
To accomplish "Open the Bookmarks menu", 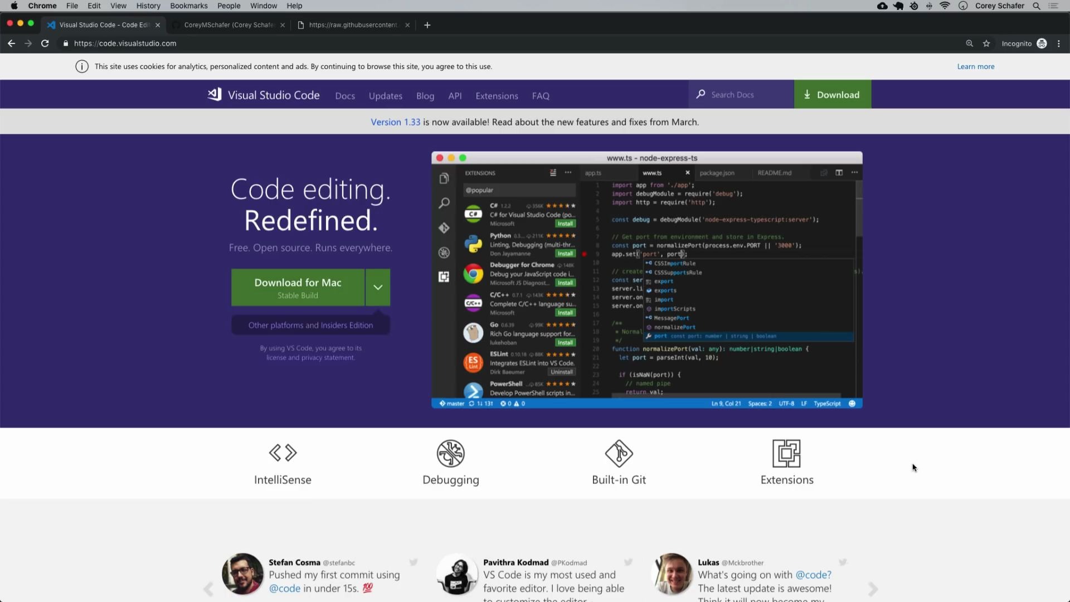I will (x=188, y=6).
